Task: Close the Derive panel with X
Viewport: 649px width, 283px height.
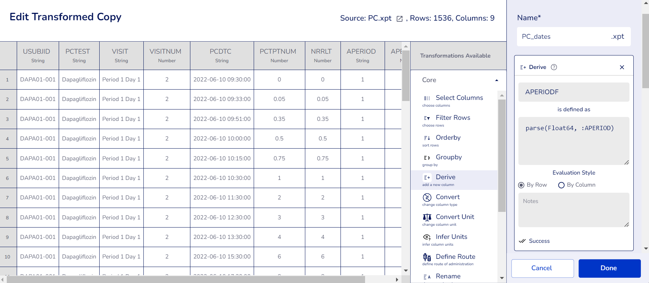Action: click(x=622, y=67)
